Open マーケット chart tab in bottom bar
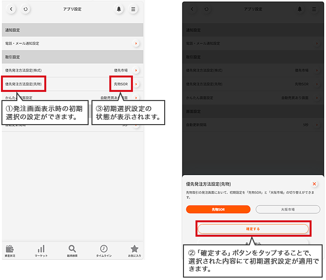This screenshot has height=280, width=326. (x=41, y=251)
